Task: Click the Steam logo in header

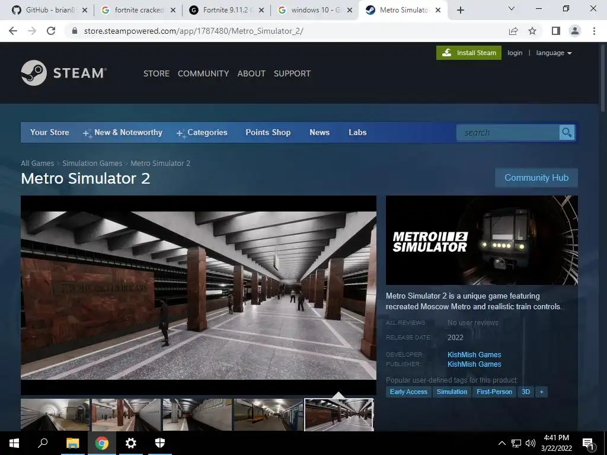Action: (x=63, y=73)
